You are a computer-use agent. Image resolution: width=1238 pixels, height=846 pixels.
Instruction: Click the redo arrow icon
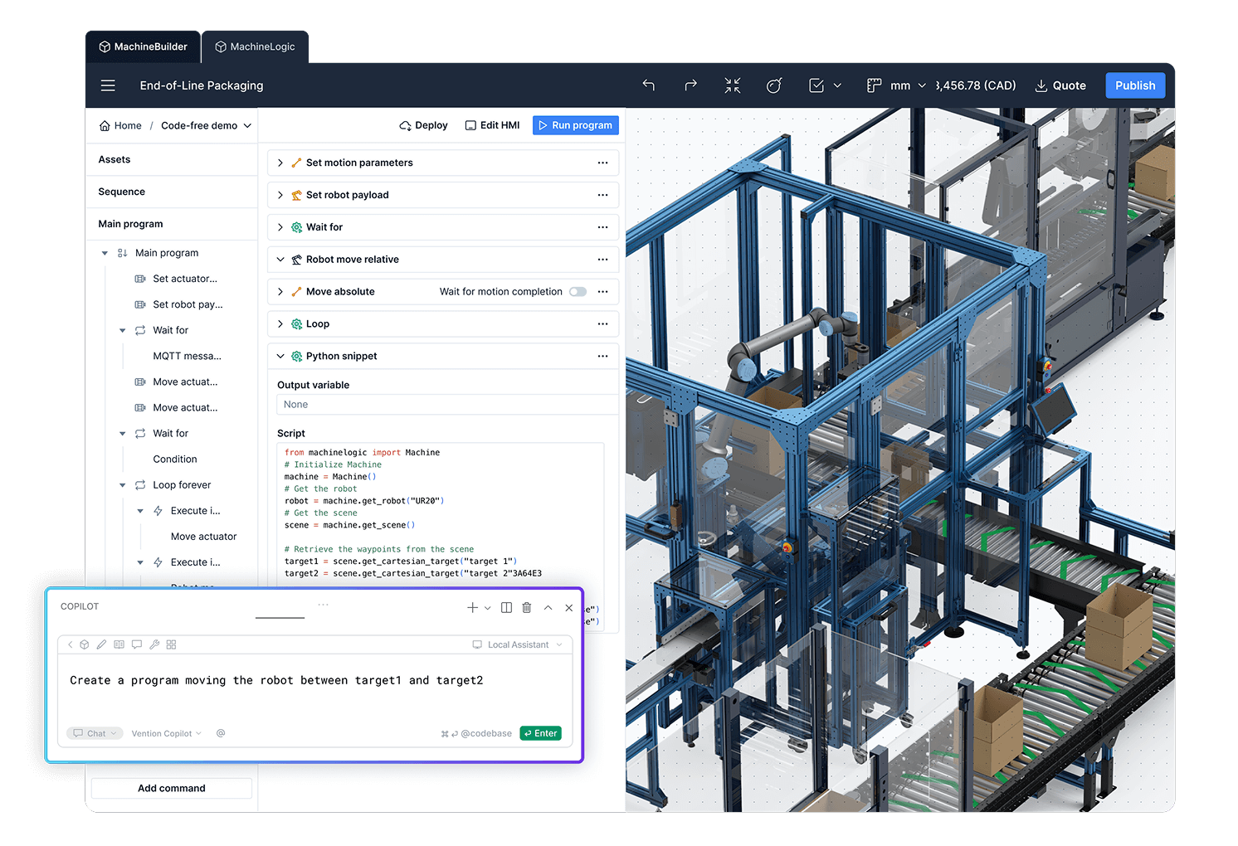[x=690, y=85]
